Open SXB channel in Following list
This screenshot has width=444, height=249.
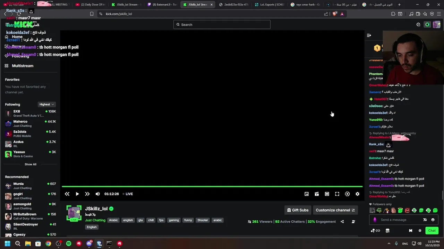pos(30,113)
